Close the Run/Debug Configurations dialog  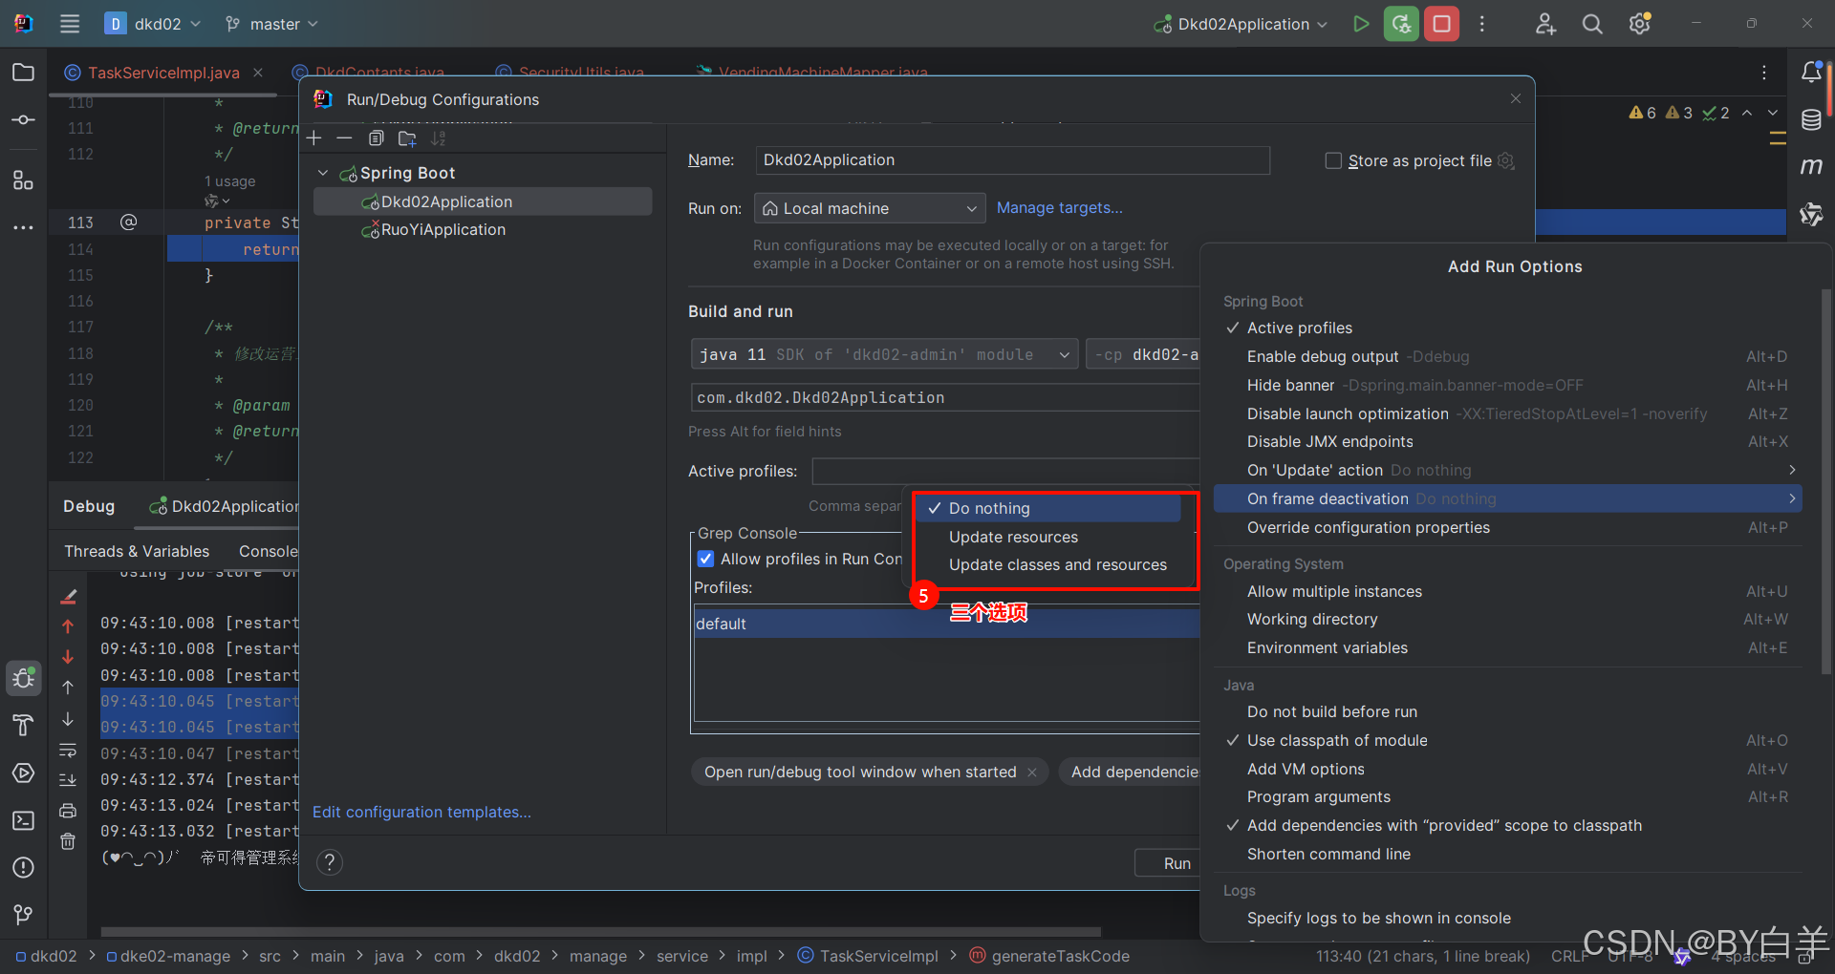(x=1515, y=98)
